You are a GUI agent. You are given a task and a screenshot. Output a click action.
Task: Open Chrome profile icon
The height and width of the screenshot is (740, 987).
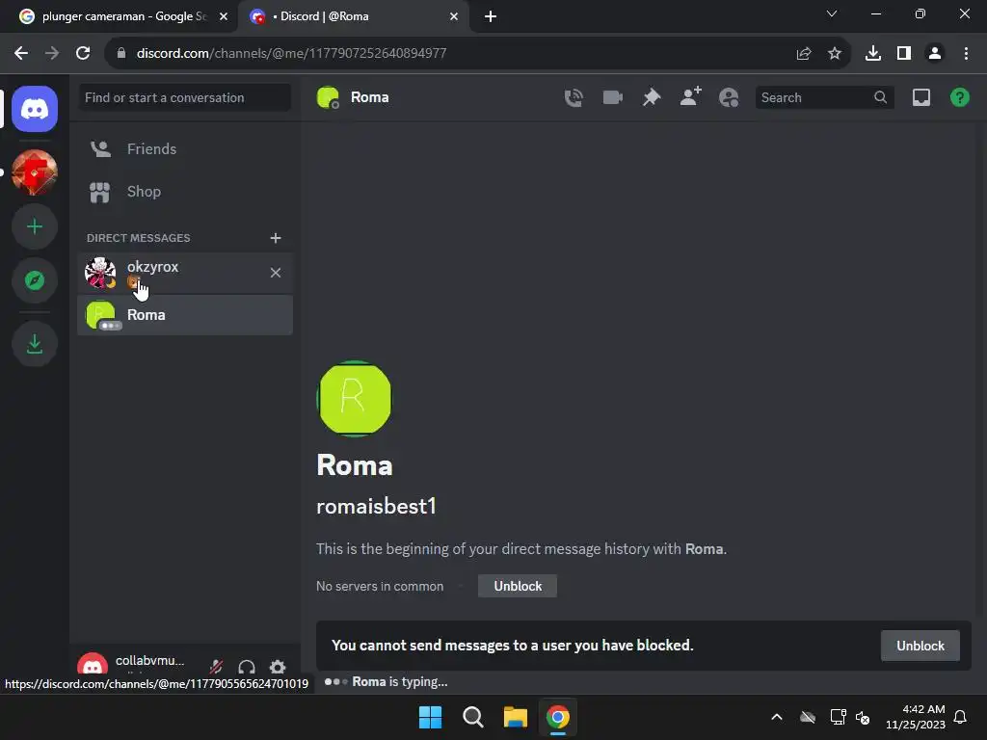935,54
